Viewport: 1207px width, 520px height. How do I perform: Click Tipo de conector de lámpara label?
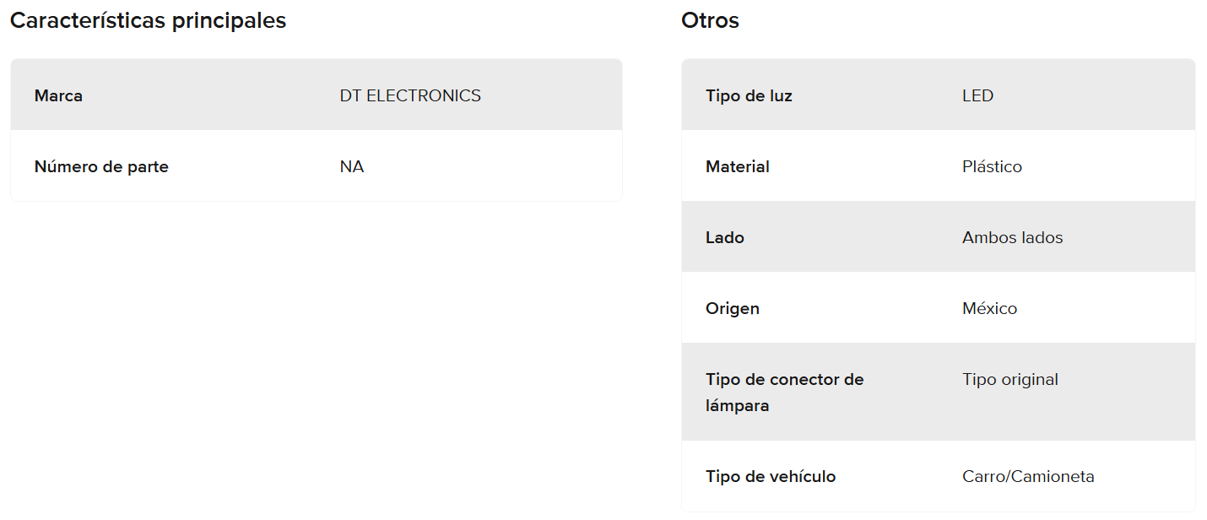tap(784, 392)
